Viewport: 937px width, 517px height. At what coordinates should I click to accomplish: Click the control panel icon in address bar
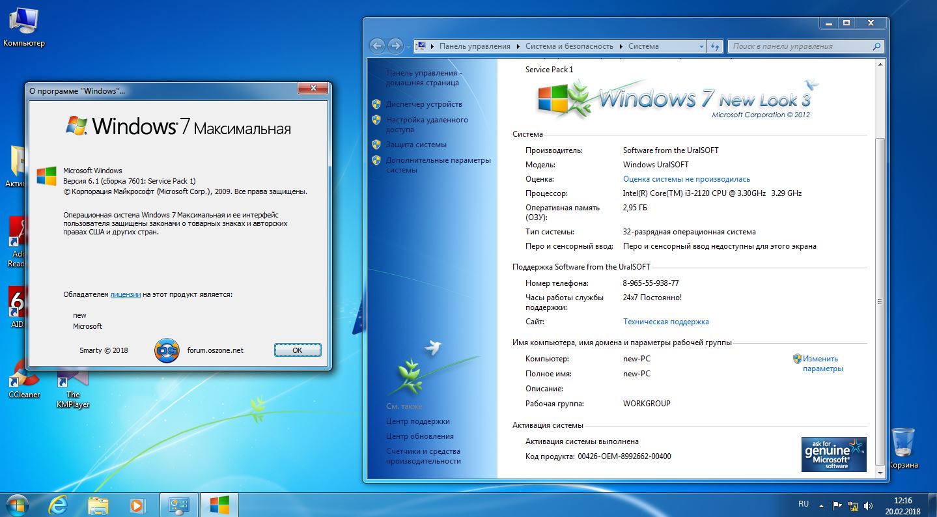(421, 46)
